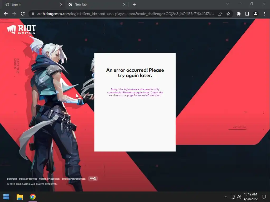
Task: Open the Terms of Service link
Action: 49,179
